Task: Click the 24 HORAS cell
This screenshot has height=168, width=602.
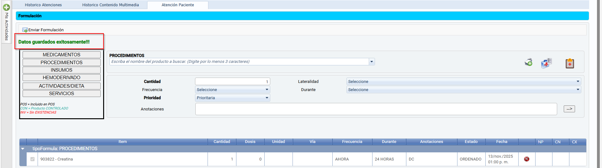Action: pos(389,159)
